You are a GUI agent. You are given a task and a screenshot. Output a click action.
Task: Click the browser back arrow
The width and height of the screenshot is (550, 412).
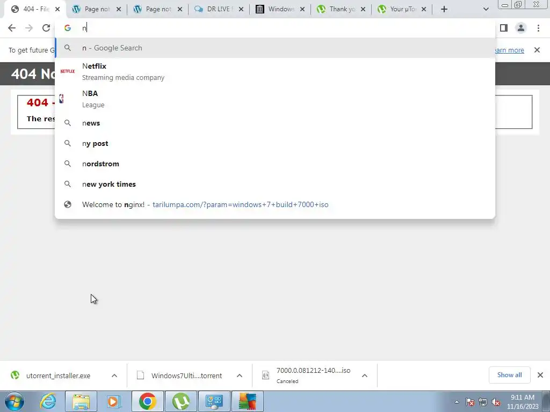click(x=12, y=28)
